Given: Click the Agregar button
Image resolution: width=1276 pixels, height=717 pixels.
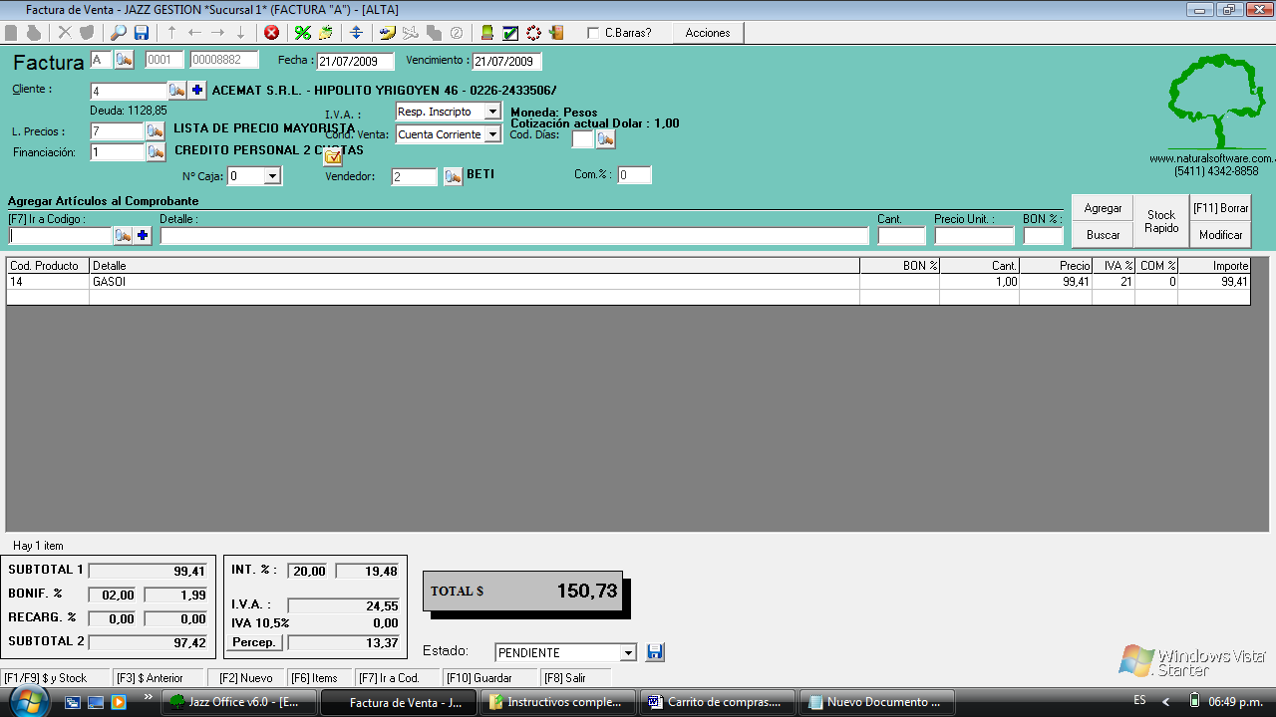Looking at the screenshot, I should point(1104,208).
